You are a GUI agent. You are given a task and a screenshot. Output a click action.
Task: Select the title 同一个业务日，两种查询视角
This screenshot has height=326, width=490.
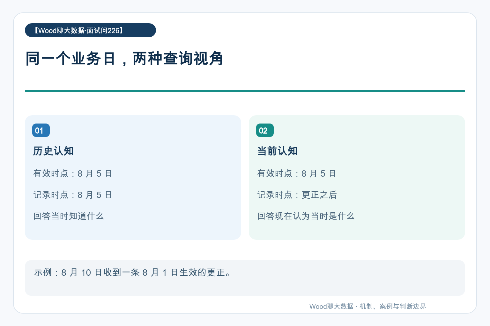(x=124, y=59)
